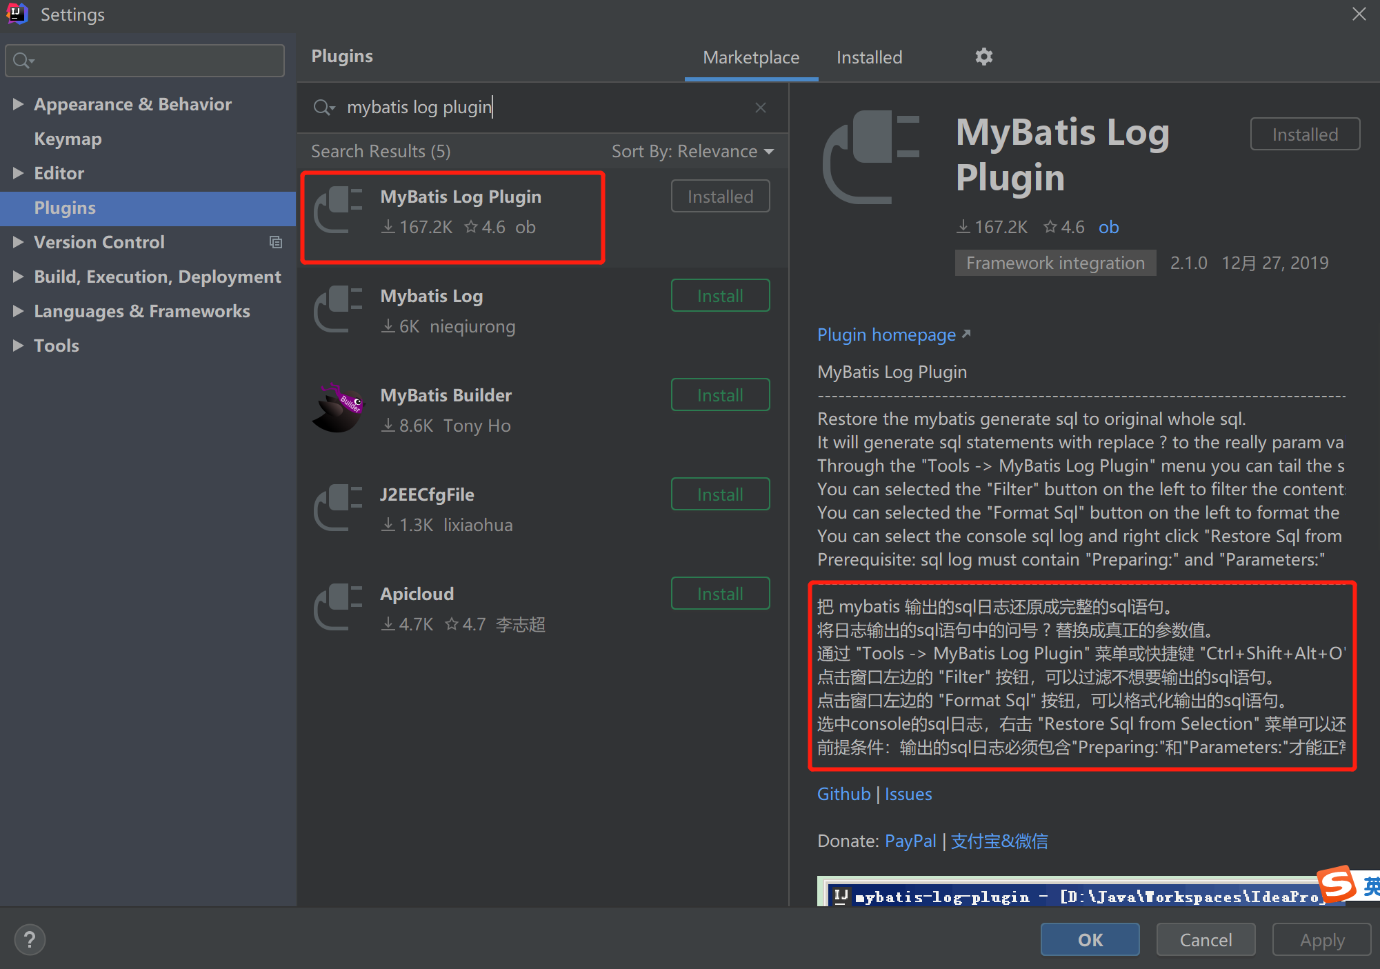Viewport: 1380px width, 969px height.
Task: Click the date text '12月 27, 2019'
Action: tap(1274, 263)
